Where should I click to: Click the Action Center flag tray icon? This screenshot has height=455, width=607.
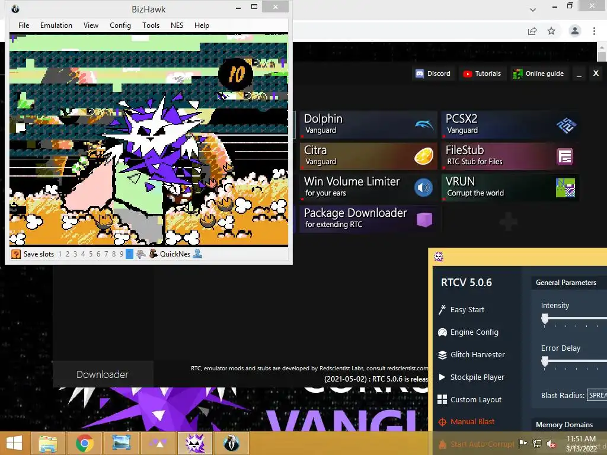[522, 444]
